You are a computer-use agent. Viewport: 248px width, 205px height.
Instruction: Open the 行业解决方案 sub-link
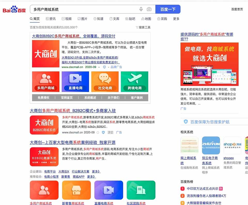[81, 171]
